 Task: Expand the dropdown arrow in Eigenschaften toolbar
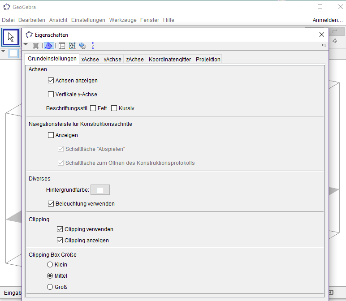pos(26,44)
